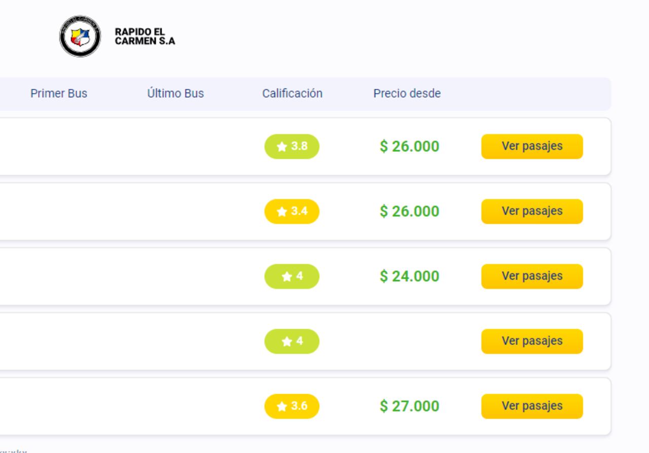
Task: Click the 4 star badge beside $24.000
Action: tap(292, 276)
